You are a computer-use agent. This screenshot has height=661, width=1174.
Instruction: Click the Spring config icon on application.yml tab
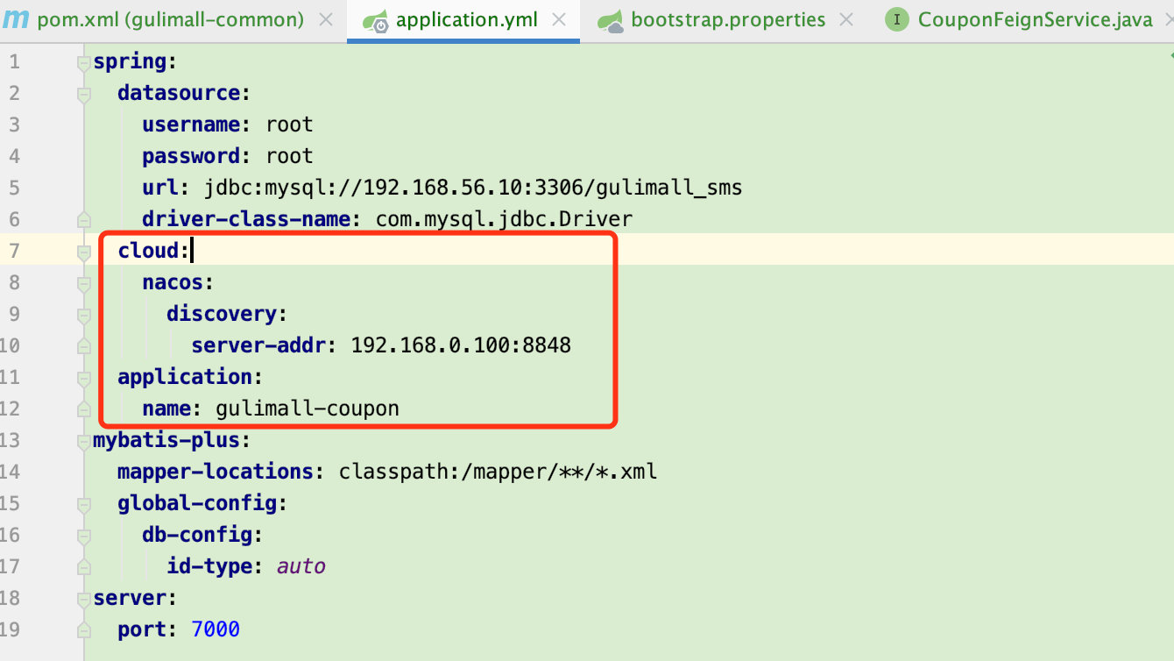376,21
